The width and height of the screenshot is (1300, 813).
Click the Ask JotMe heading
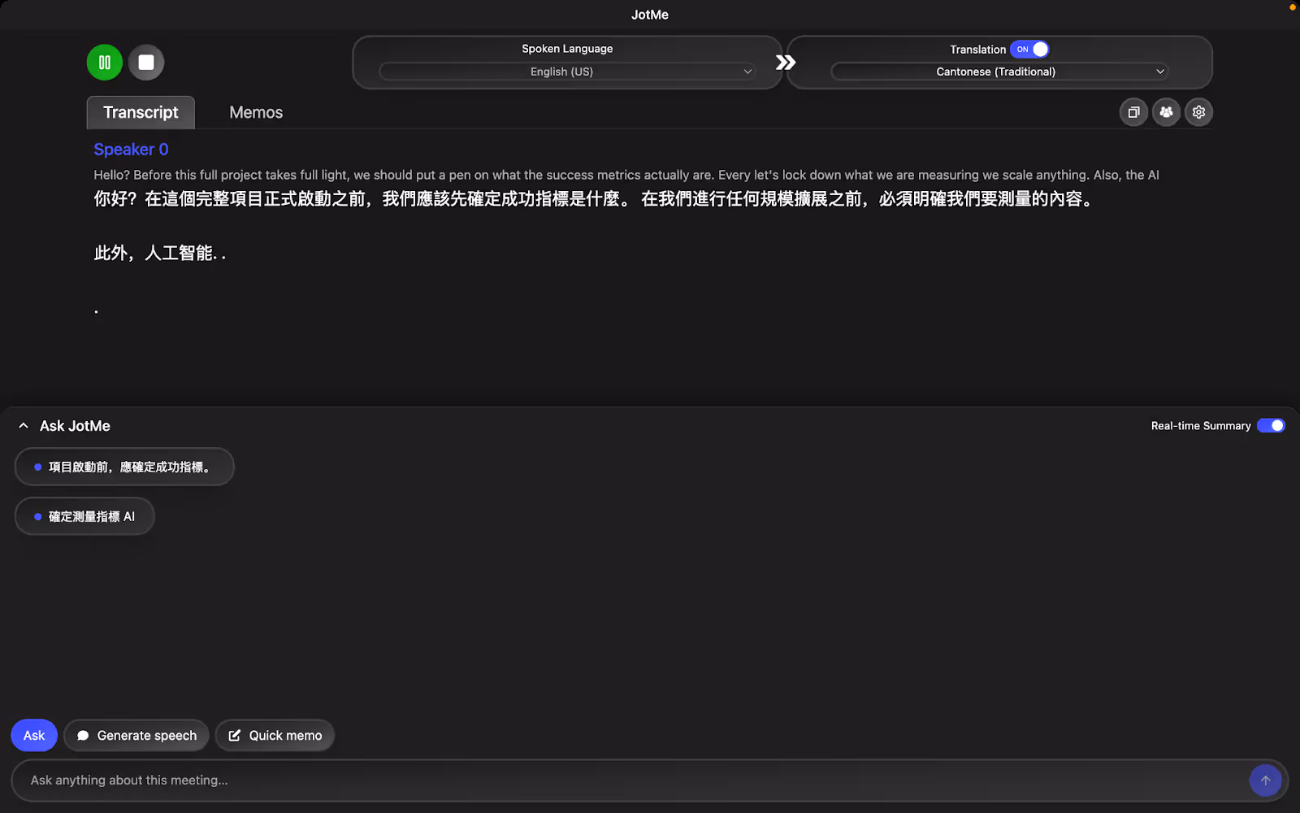[x=75, y=426]
